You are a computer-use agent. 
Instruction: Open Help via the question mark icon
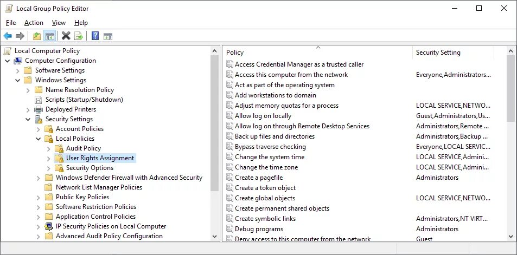click(95, 36)
